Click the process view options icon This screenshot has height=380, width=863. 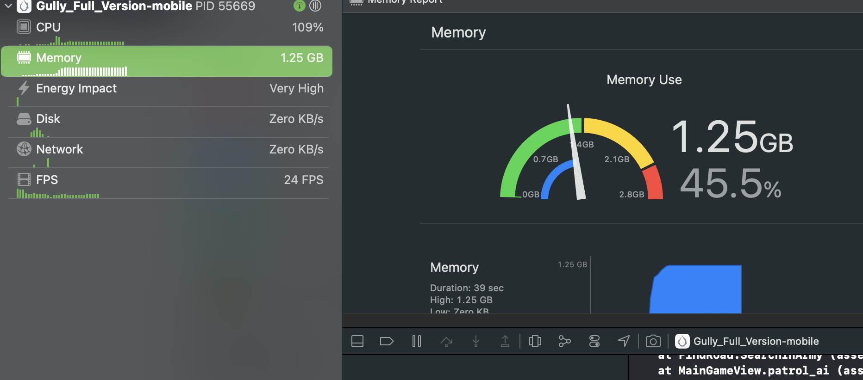(315, 6)
